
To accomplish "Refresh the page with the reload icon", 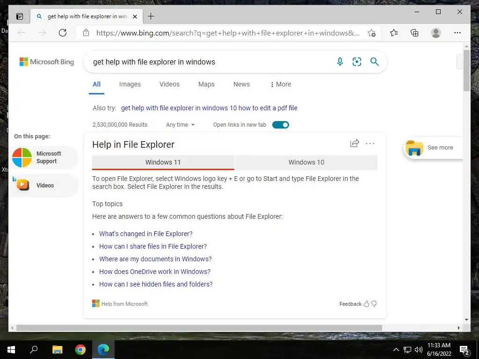I will click(x=63, y=33).
